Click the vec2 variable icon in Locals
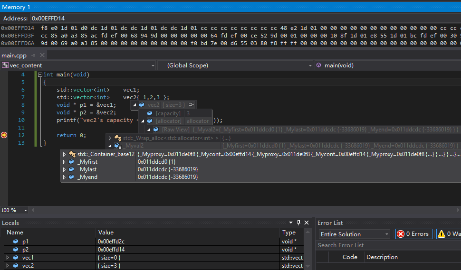Viewport: 461px width, 270px height. (16, 266)
